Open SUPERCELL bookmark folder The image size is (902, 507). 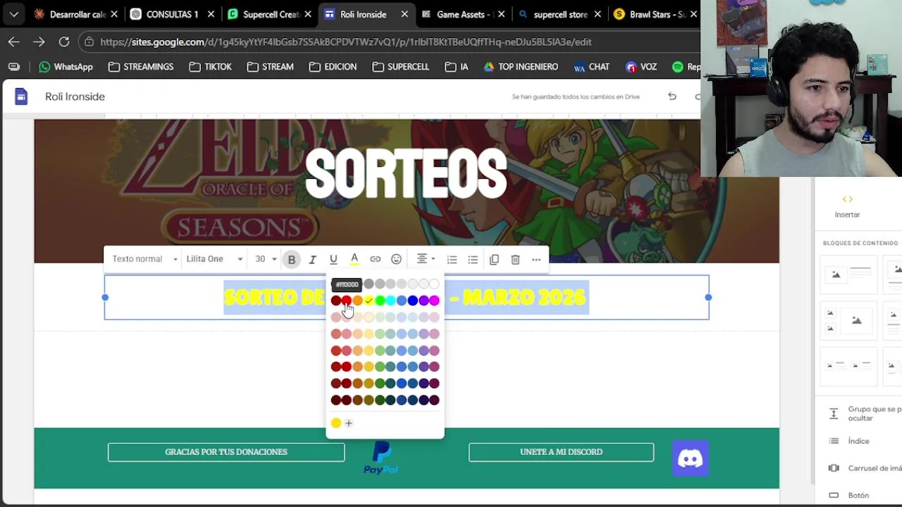[400, 67]
